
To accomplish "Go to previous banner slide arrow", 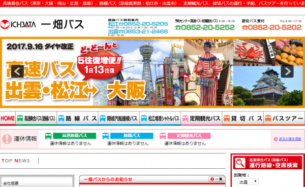I will (17, 71).
